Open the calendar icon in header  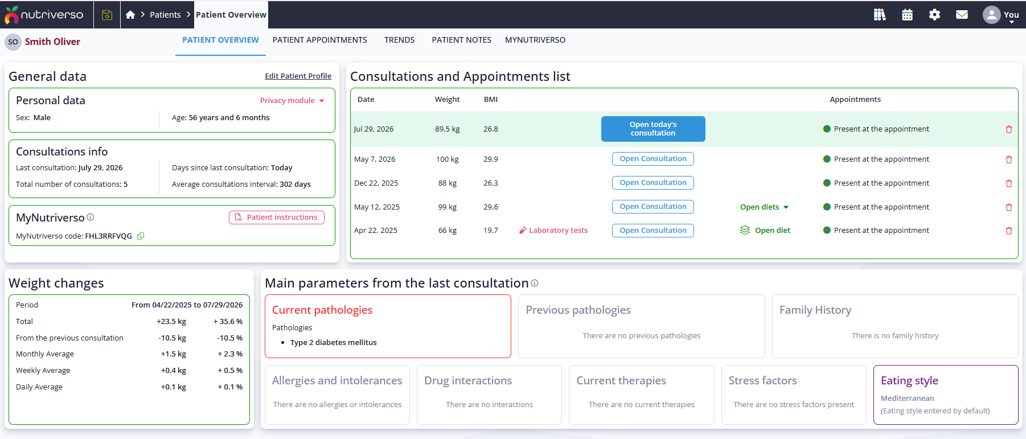(x=908, y=15)
